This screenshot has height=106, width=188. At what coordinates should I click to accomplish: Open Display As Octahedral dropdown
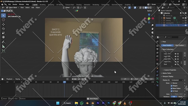177,80
